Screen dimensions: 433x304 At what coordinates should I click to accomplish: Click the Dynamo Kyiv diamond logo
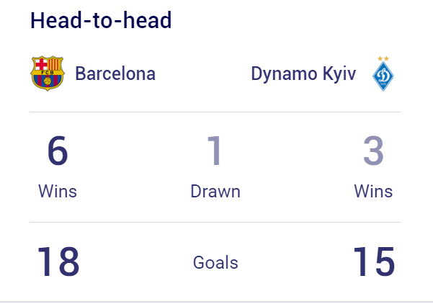(383, 76)
